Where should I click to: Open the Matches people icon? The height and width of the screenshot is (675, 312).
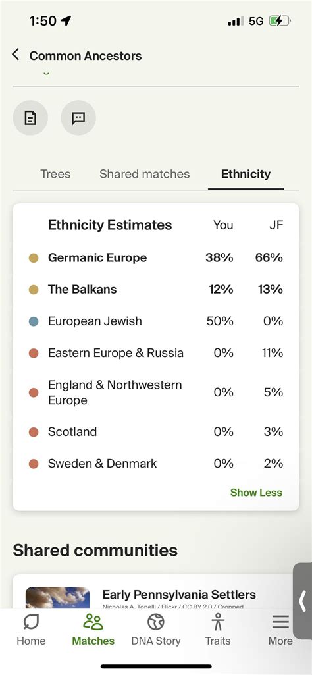coord(93,622)
